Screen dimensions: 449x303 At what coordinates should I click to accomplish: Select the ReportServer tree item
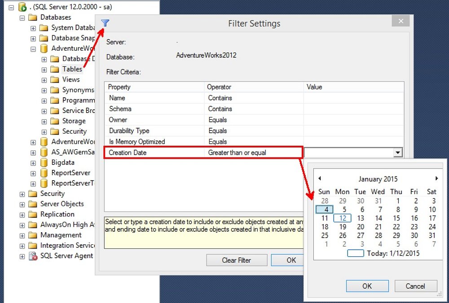coord(71,173)
